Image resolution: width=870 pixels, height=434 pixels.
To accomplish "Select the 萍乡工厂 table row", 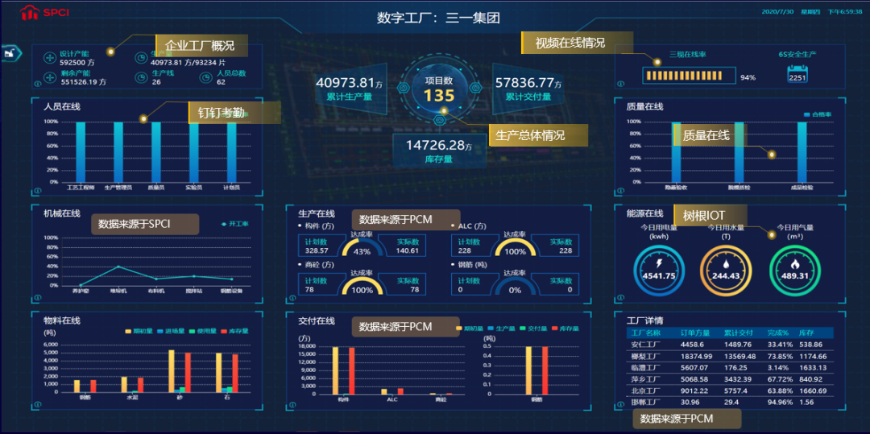I will coord(730,380).
